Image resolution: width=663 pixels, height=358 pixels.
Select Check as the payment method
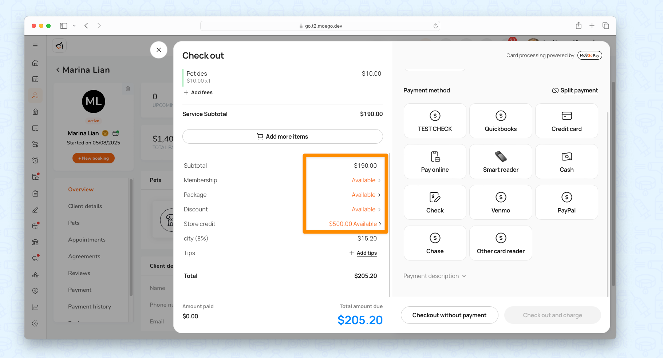435,203
